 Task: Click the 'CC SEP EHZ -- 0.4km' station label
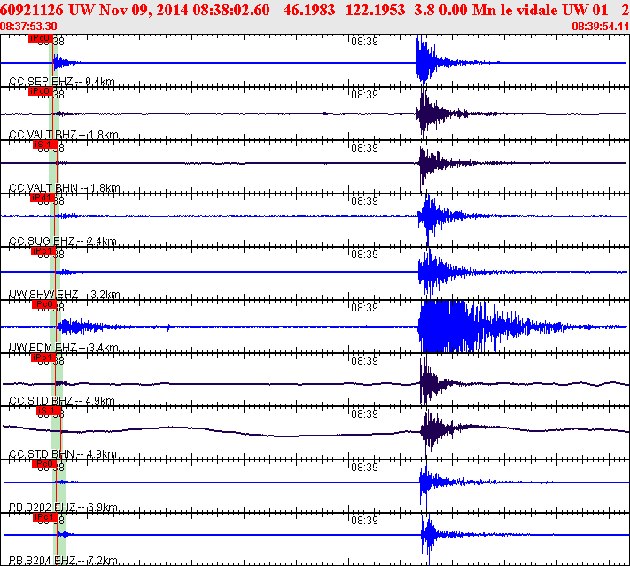(x=62, y=82)
